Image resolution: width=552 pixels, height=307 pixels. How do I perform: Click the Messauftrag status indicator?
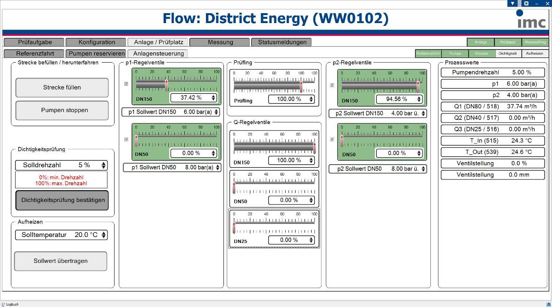point(535,42)
